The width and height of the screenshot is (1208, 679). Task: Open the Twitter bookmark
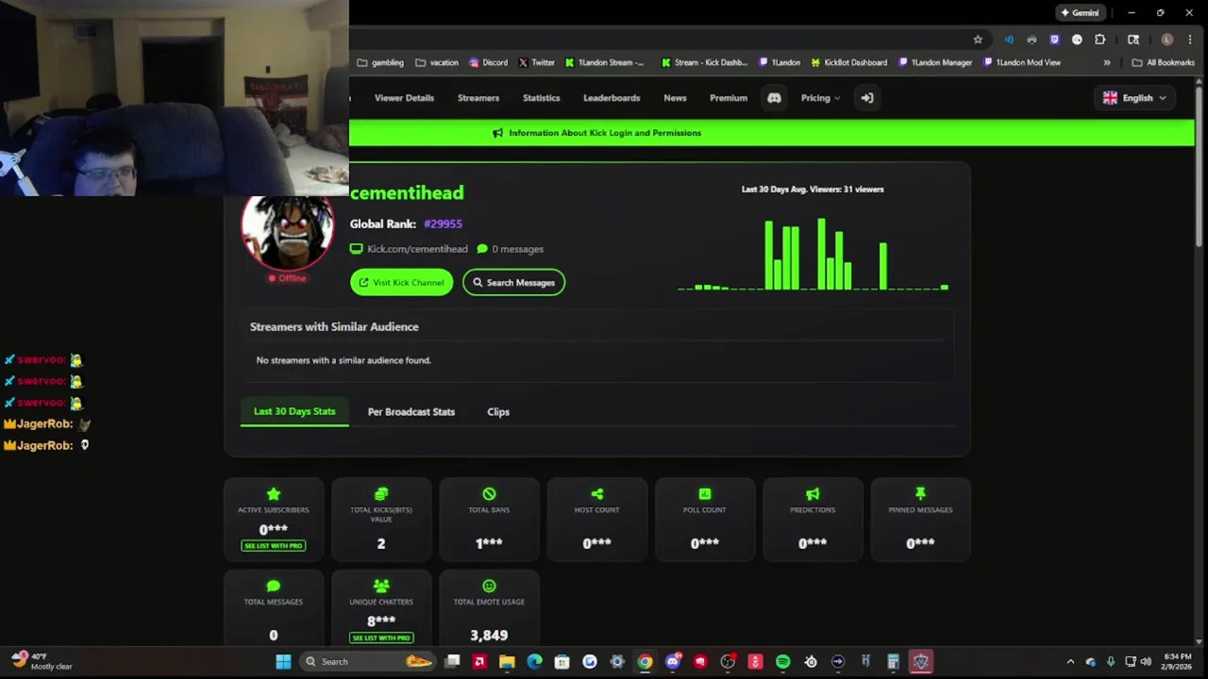coord(536,63)
